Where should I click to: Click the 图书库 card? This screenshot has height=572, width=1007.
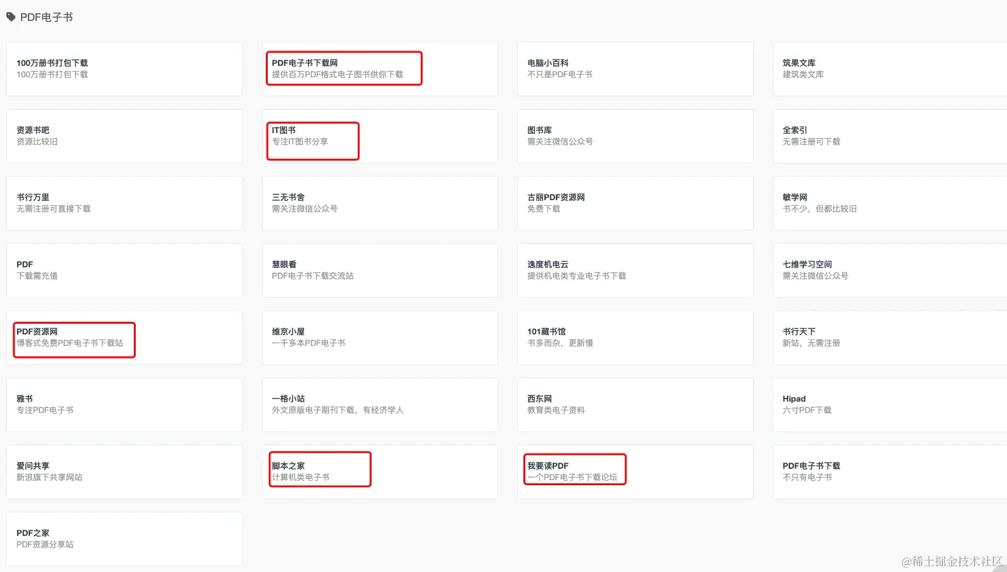point(635,136)
